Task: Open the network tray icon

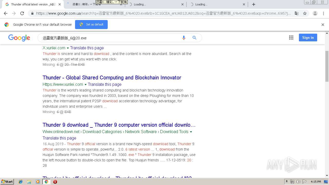Action: click(292, 182)
